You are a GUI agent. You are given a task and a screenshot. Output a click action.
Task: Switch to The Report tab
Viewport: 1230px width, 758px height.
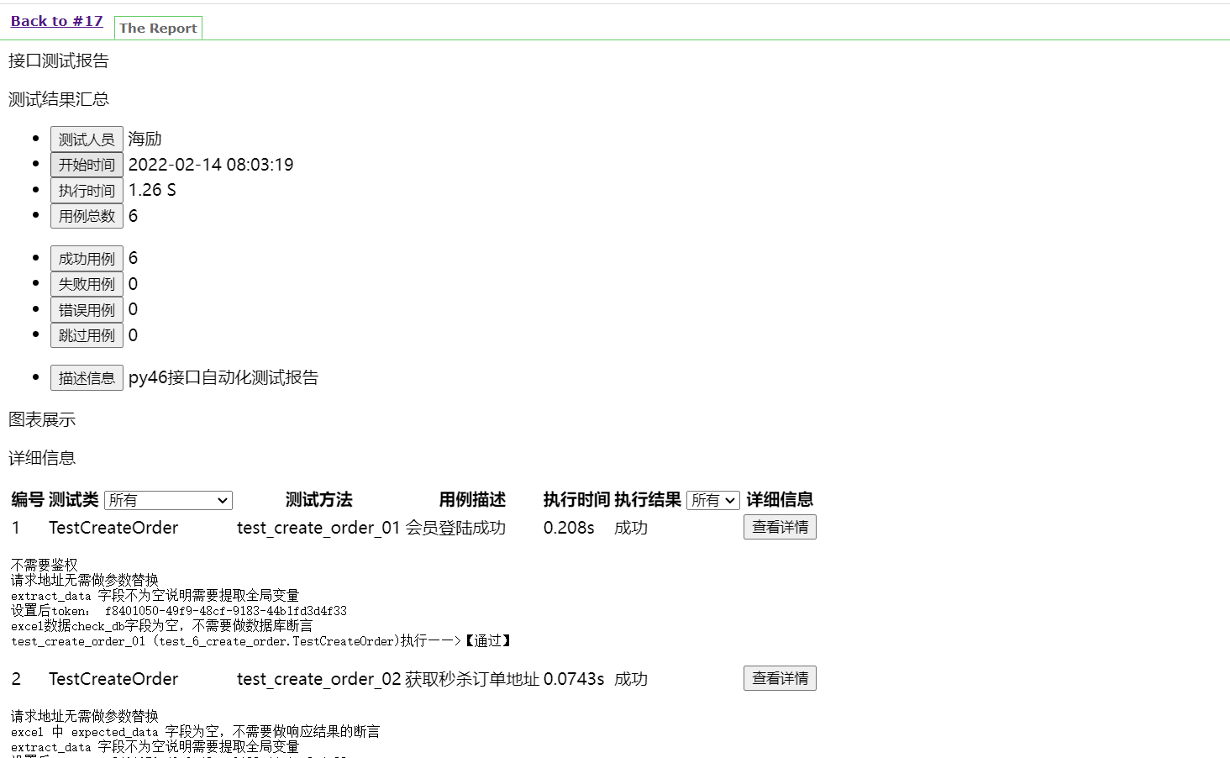(x=158, y=28)
